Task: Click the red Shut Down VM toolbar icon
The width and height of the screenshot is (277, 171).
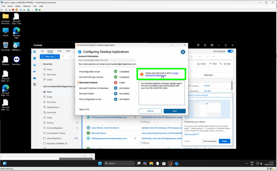Action: 13,10
